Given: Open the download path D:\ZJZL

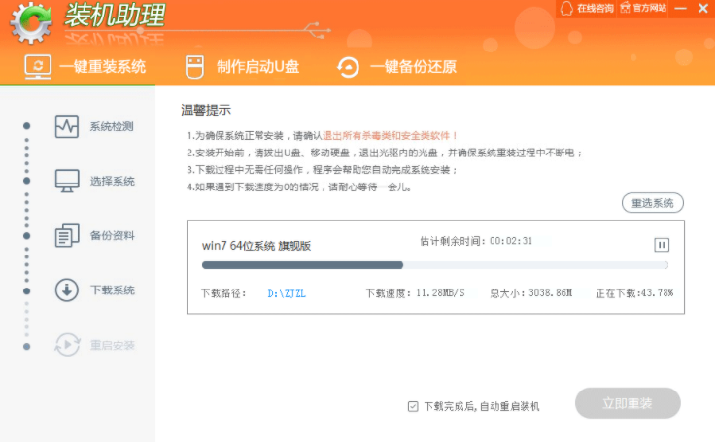Looking at the screenshot, I should tap(287, 293).
